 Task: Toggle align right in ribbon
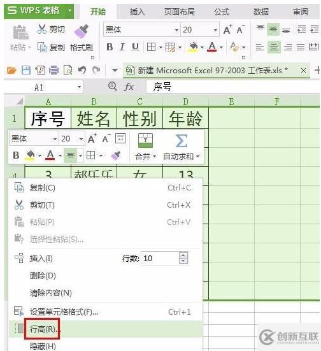288,47
